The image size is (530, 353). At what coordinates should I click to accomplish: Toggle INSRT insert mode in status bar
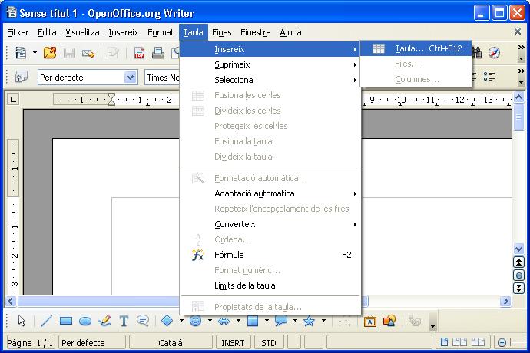(x=235, y=342)
